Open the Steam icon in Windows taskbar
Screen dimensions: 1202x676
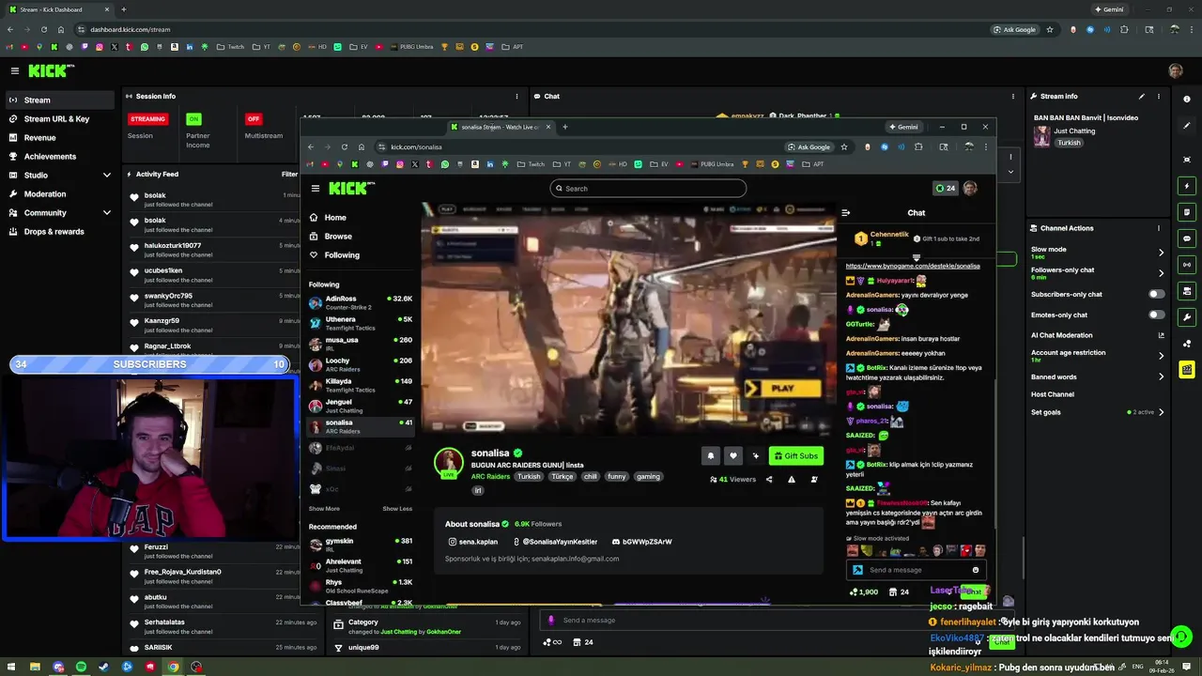[x=104, y=667]
